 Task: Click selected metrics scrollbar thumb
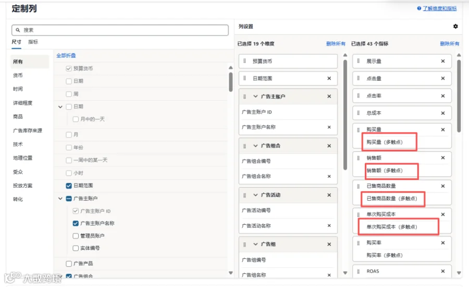(x=459, y=96)
